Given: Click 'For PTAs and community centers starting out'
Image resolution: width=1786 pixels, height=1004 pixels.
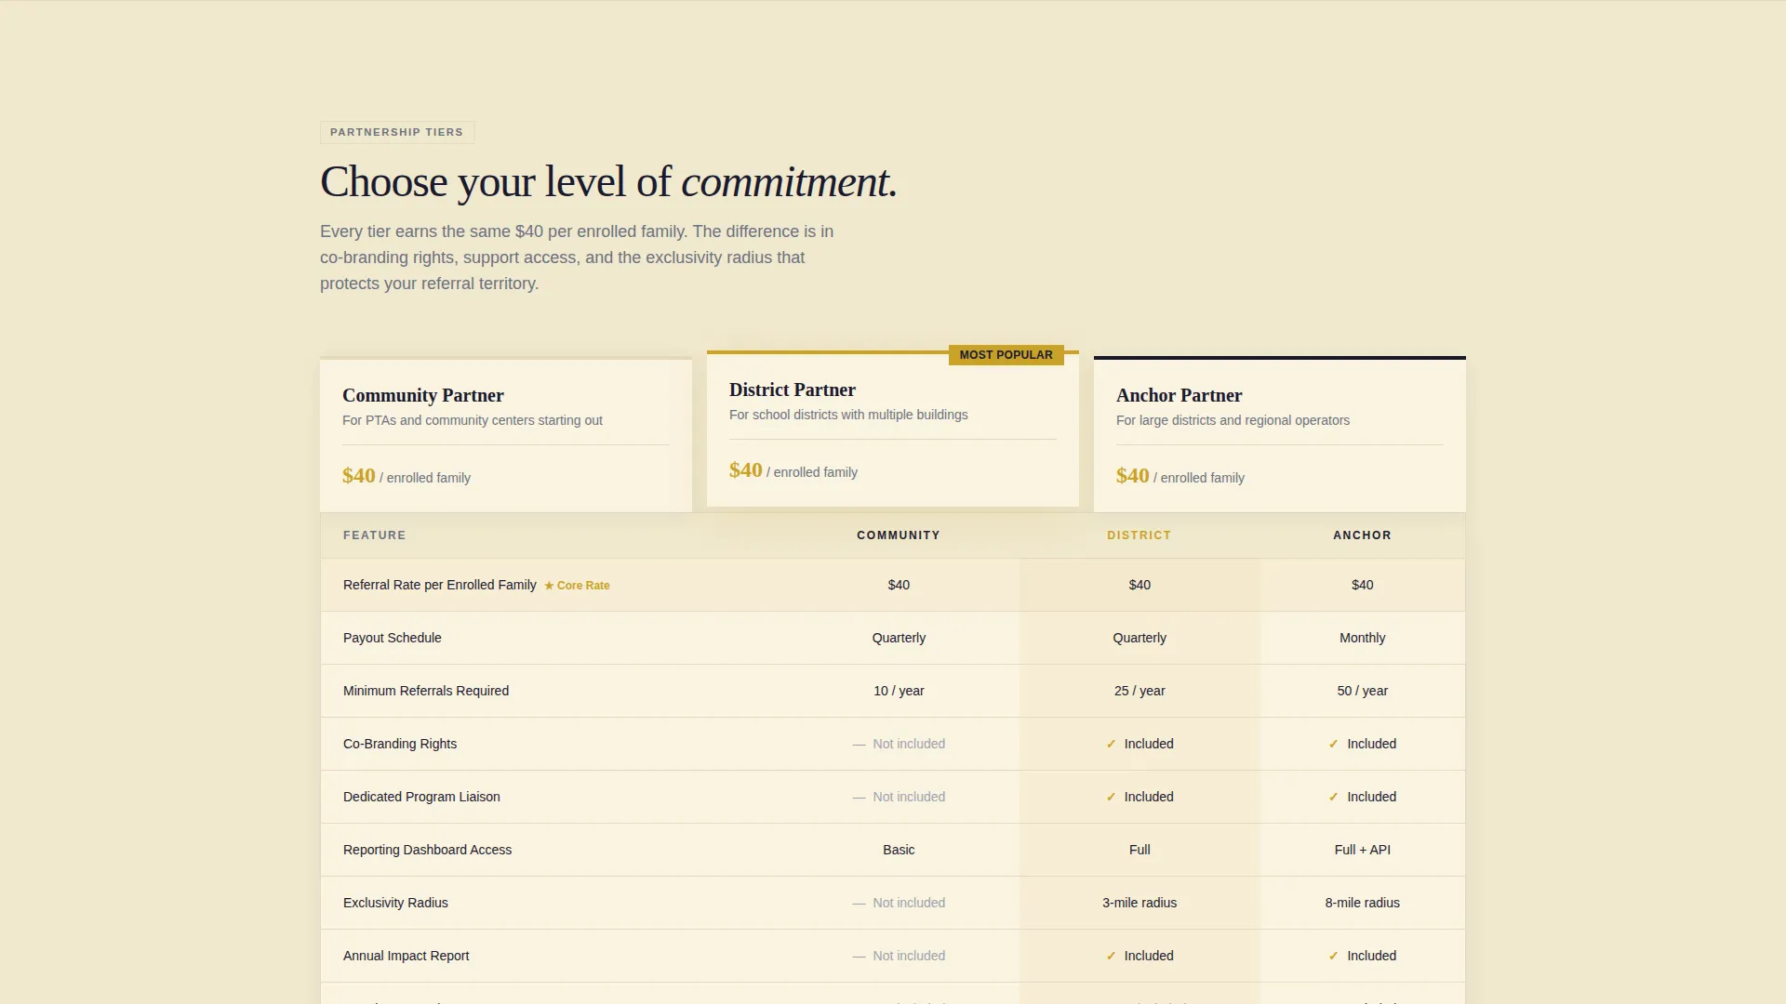Looking at the screenshot, I should tap(473, 420).
